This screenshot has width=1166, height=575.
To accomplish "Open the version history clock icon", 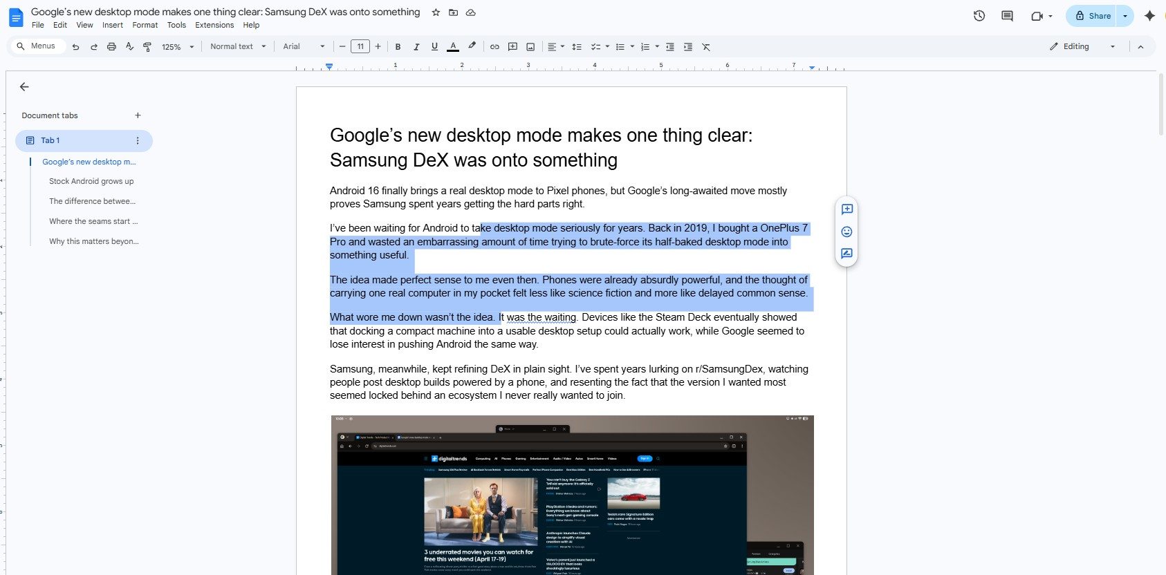I will (x=979, y=16).
